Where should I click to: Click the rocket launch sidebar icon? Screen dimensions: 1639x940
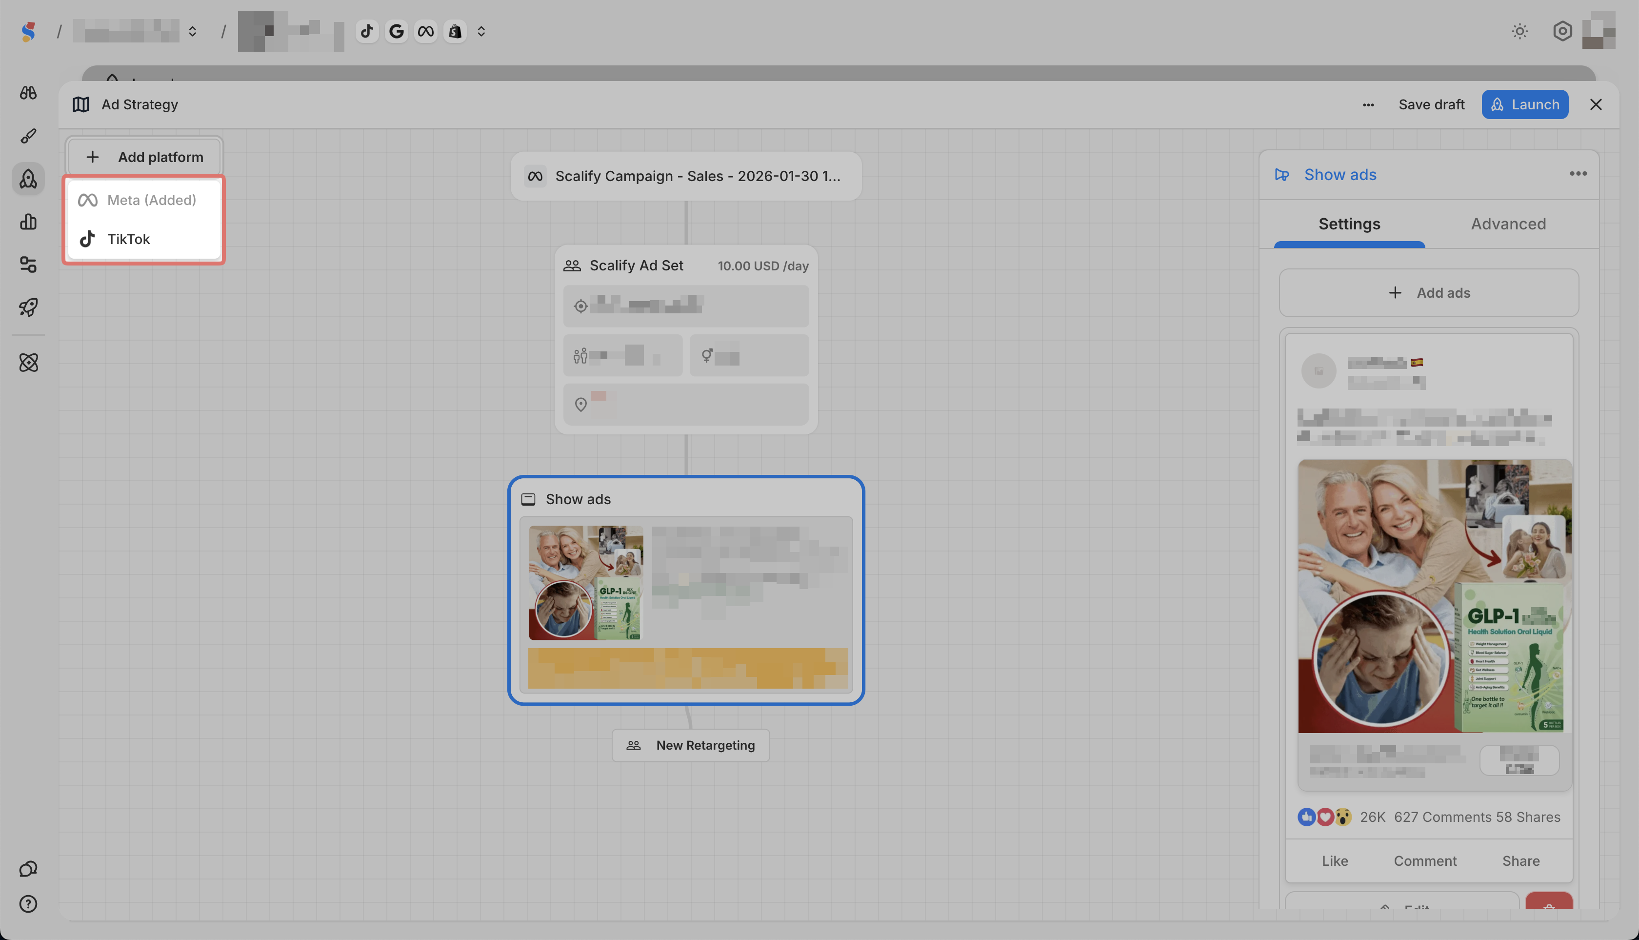click(28, 307)
